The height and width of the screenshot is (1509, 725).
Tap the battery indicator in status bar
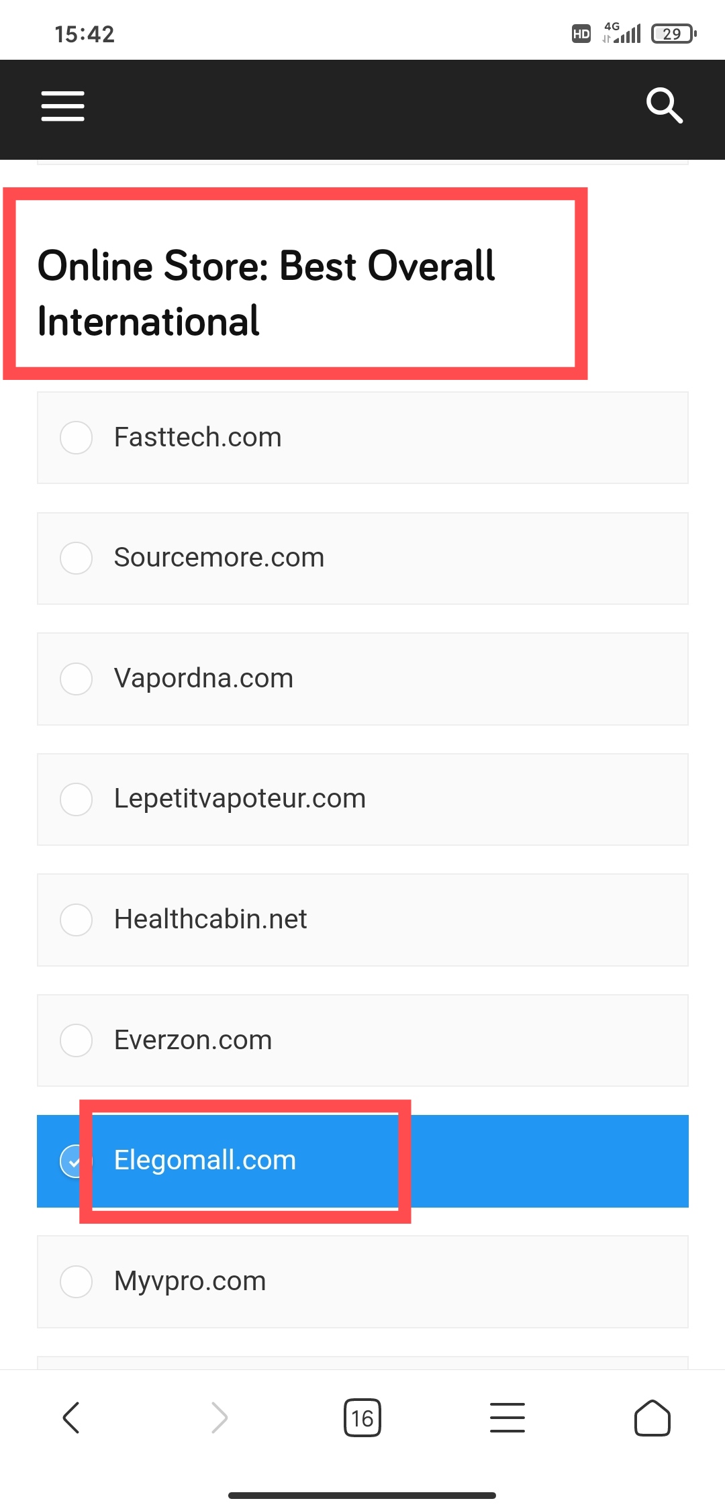point(673,34)
